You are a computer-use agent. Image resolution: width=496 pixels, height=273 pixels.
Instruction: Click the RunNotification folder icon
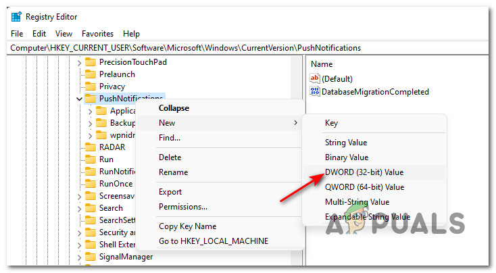click(91, 172)
